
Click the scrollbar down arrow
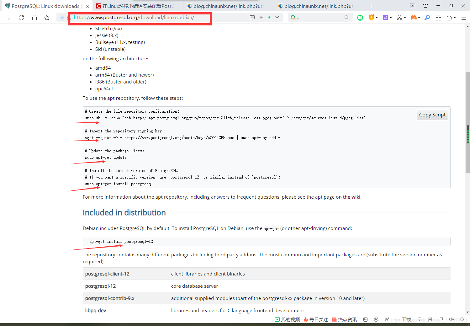point(467,312)
